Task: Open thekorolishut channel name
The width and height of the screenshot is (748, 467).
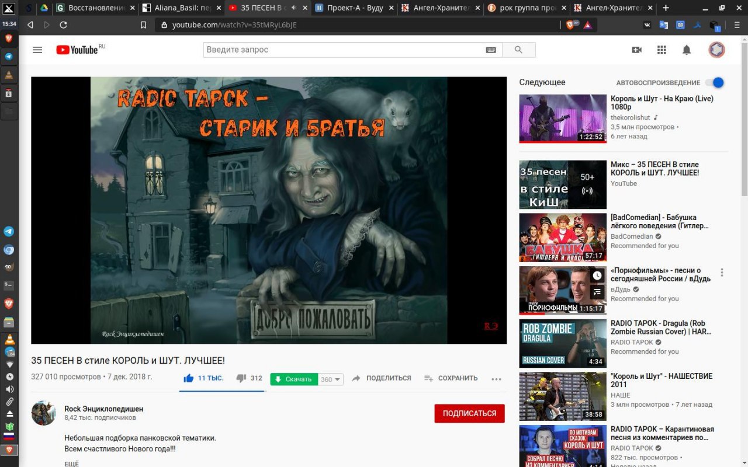Action: [x=631, y=117]
